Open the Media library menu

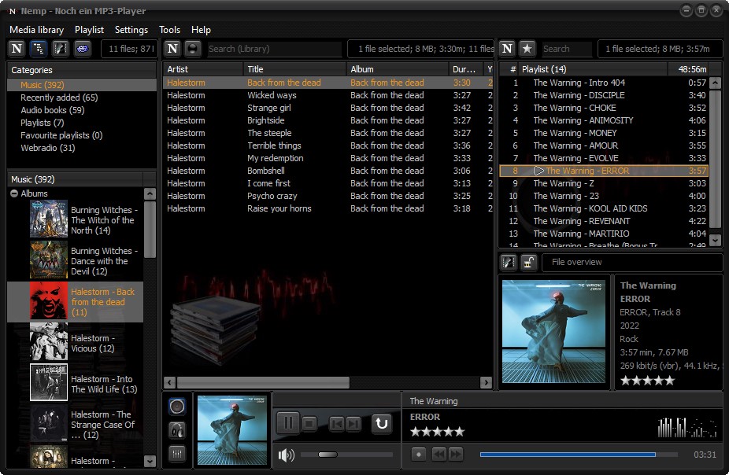(x=36, y=30)
